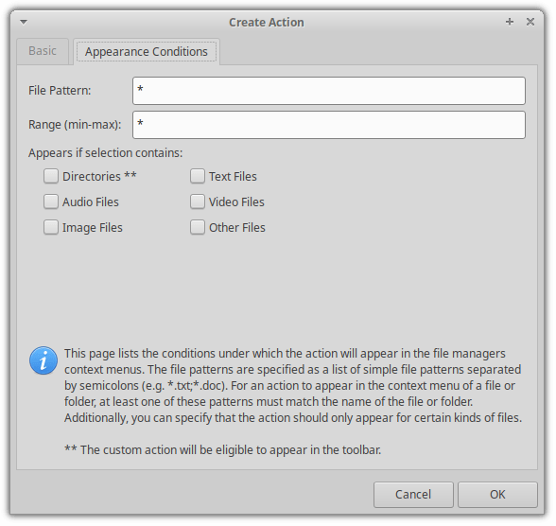Click the Range (min-max) label
The height and width of the screenshot is (526, 556).
75,125
